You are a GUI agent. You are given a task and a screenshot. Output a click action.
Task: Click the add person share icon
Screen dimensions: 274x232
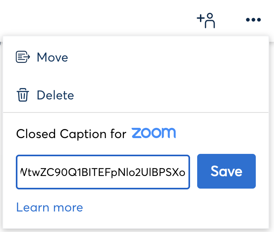206,21
